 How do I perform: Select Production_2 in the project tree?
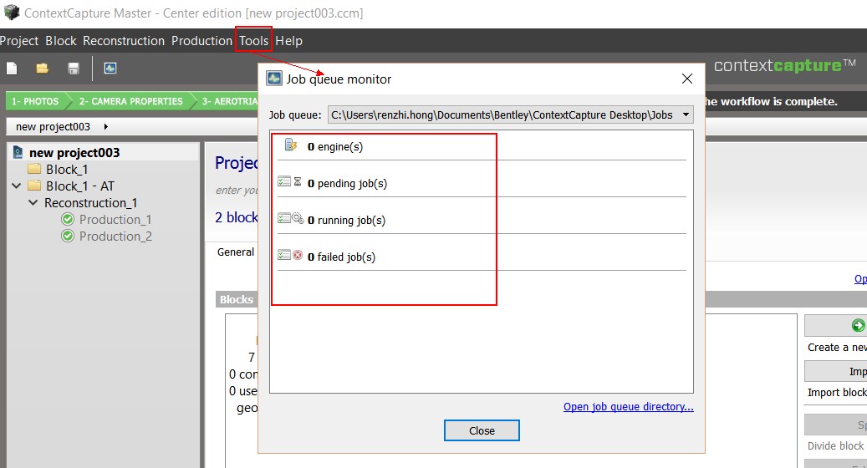coord(115,236)
